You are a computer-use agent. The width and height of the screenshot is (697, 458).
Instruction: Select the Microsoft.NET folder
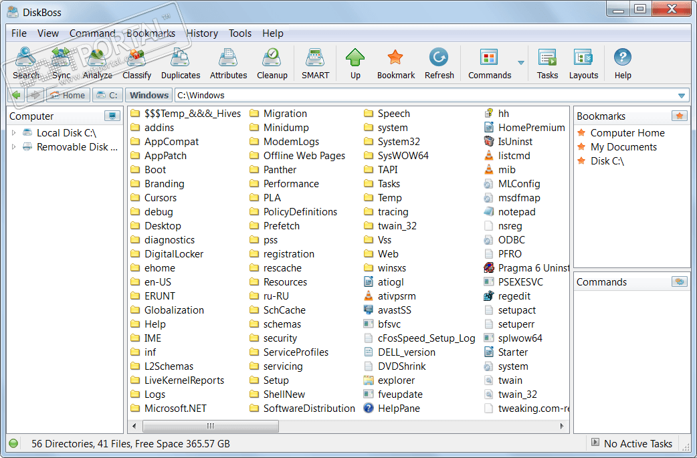(169, 409)
